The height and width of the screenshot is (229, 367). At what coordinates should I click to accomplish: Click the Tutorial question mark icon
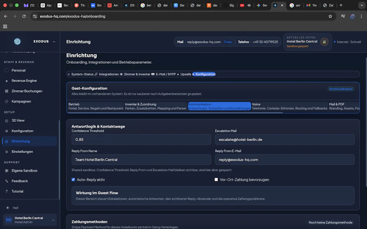(6, 191)
